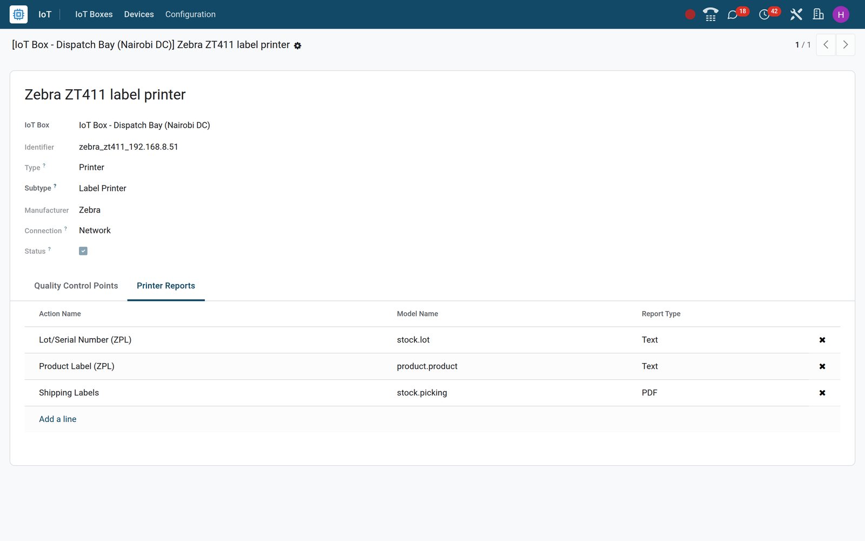Click Add a line link
865x541 pixels.
(58, 419)
